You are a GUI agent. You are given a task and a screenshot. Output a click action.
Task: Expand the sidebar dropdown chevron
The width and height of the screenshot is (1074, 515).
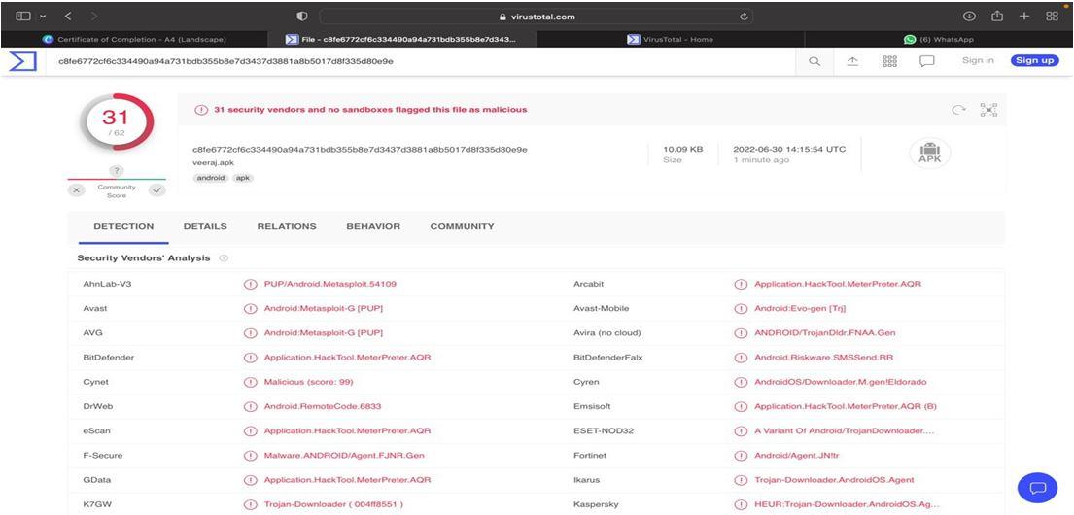pos(43,16)
